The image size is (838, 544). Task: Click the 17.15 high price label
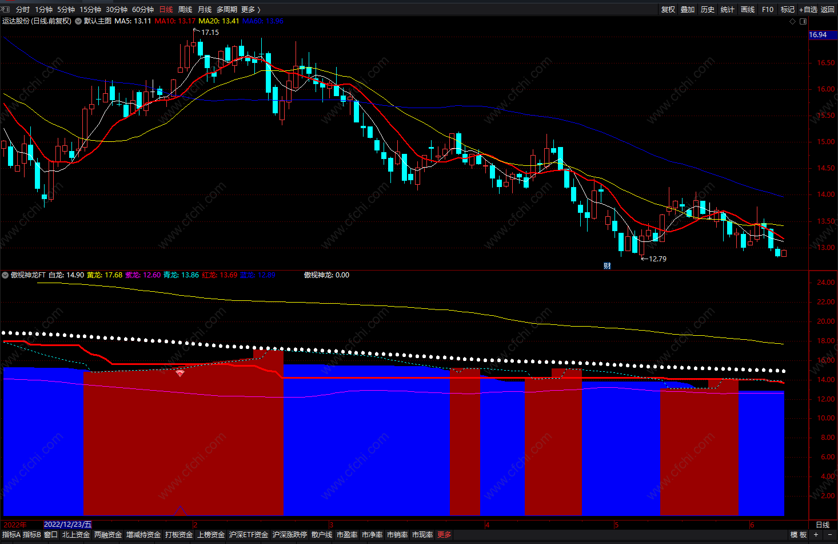pyautogui.click(x=210, y=33)
